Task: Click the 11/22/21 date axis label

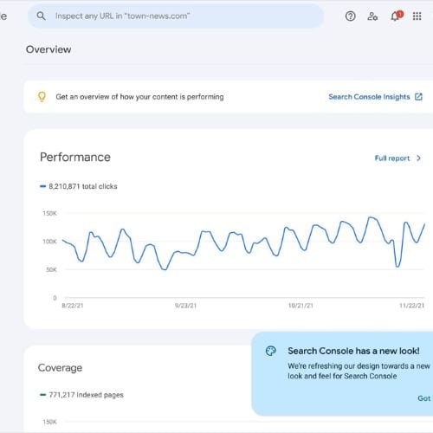Action: tap(412, 306)
